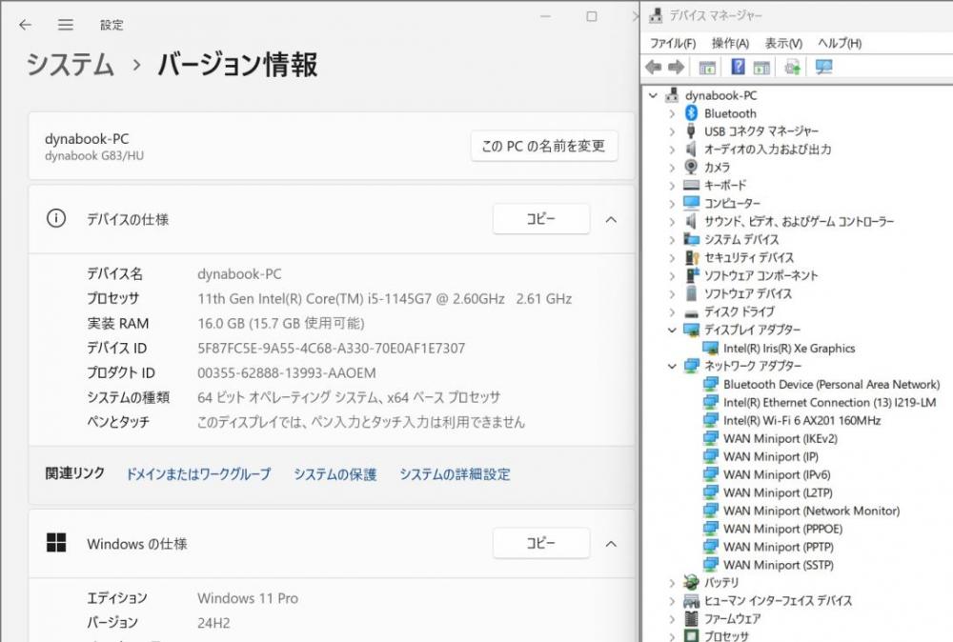Select the セキュリティ デバイス key icon
This screenshot has width=953, height=642.
[692, 257]
